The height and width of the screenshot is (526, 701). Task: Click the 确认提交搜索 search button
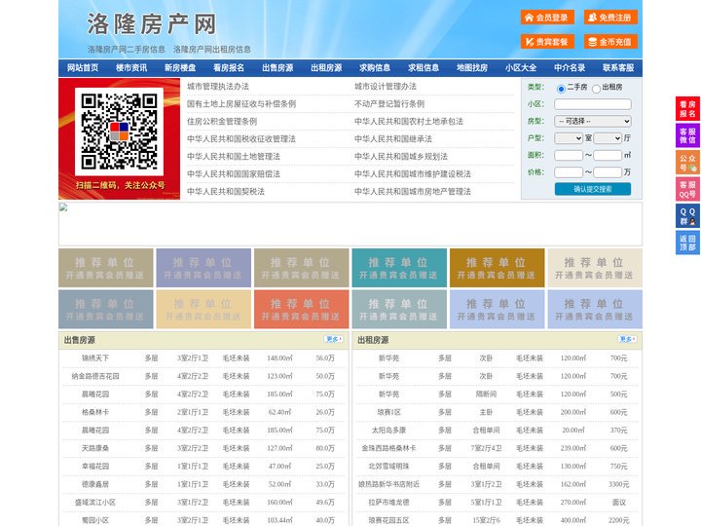pyautogui.click(x=593, y=189)
